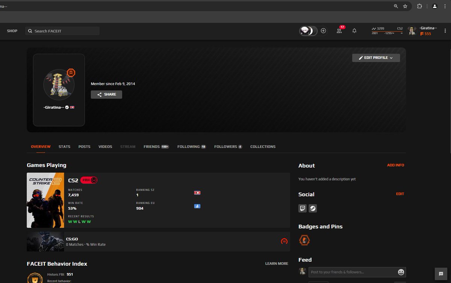
Task: Click the emoji picker in the Feed post box
Action: tap(402, 272)
